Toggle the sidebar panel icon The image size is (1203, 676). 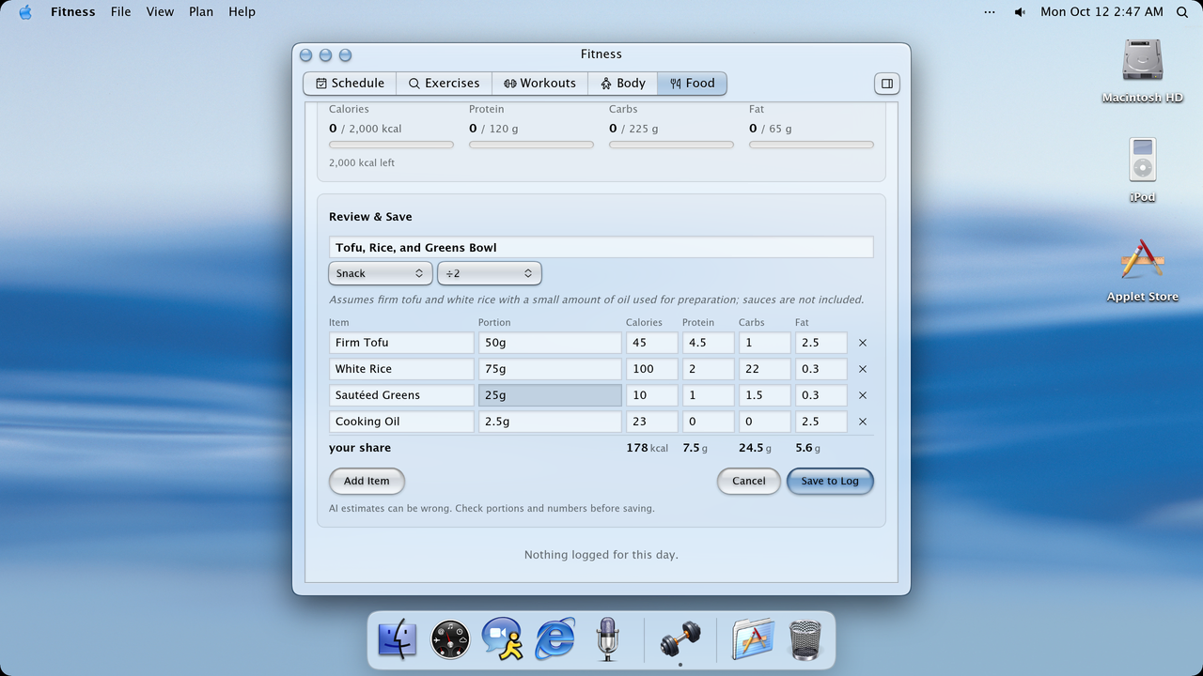coord(886,84)
